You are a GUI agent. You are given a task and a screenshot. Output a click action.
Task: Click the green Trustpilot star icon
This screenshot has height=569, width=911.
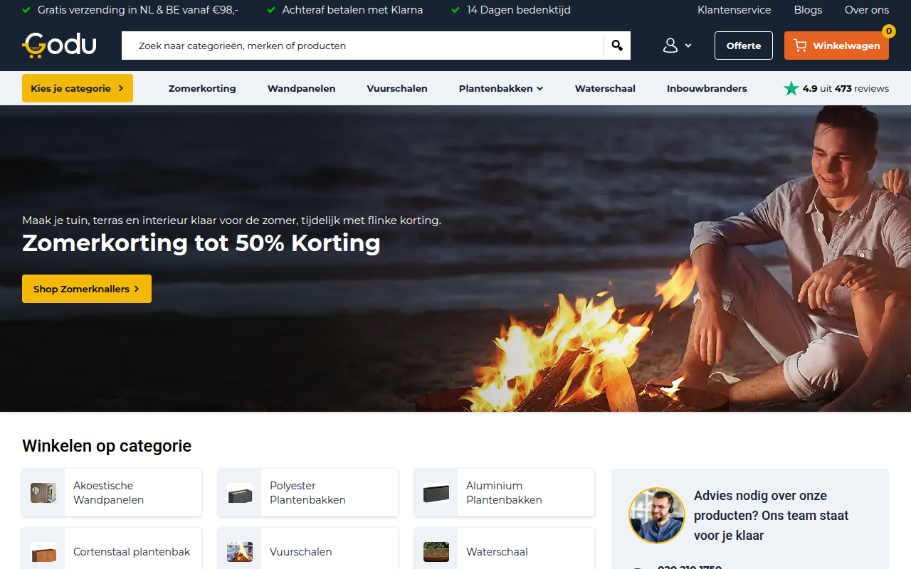791,88
